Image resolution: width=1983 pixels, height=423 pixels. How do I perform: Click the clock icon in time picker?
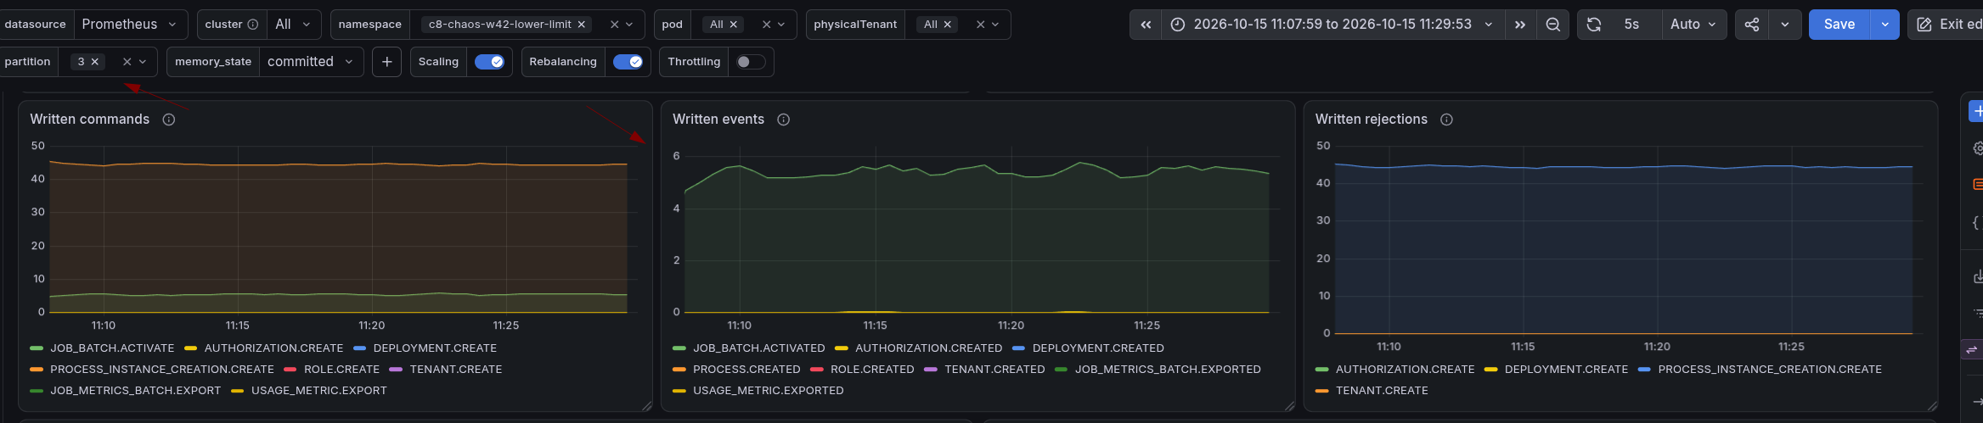tap(1177, 25)
